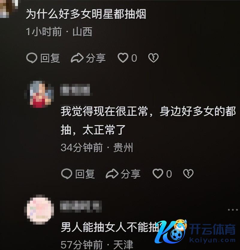Screen dimensions: 240x250
Task: Open the top-left commenter's avatar
Action: pos(9,8)
